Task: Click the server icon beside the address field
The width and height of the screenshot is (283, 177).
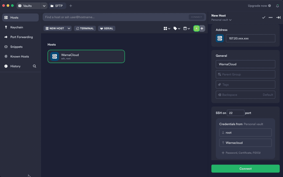Action: tap(220, 38)
